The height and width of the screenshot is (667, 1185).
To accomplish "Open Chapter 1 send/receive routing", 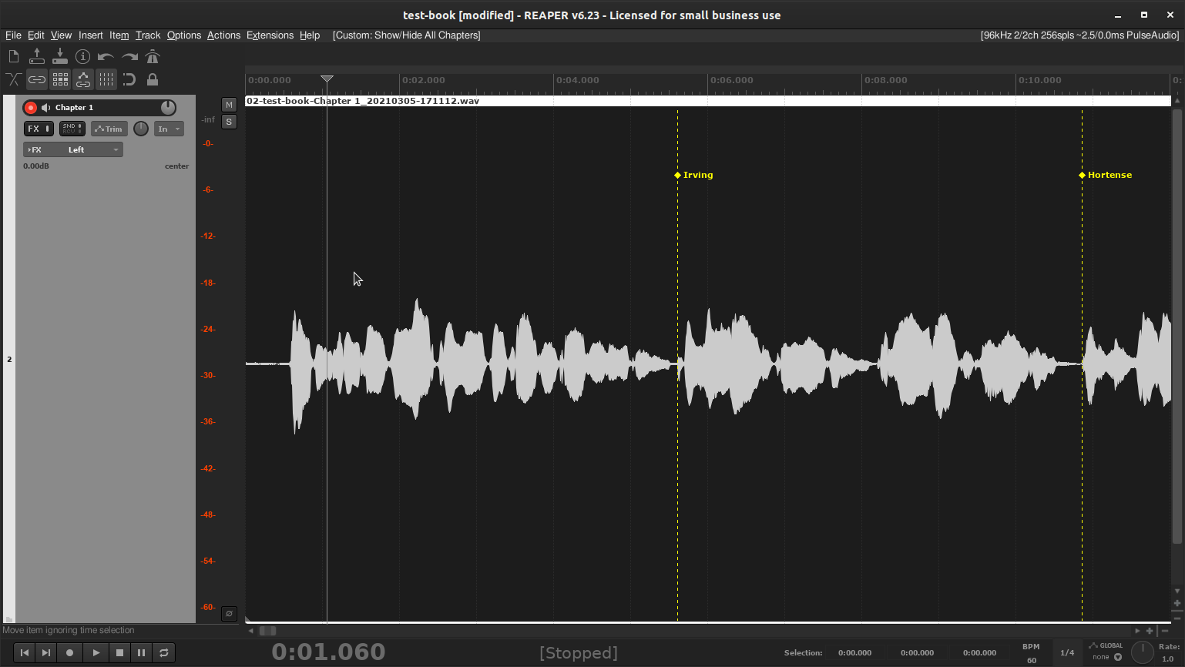I will (x=72, y=129).
